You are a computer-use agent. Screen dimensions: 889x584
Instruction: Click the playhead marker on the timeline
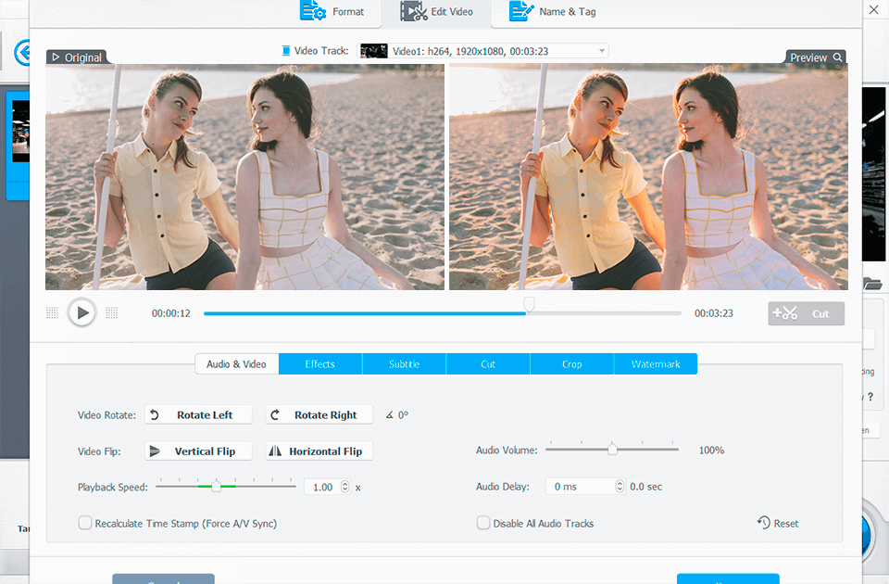click(x=529, y=303)
